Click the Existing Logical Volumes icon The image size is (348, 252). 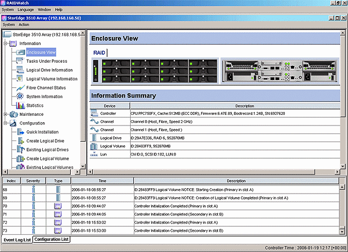point(20,167)
